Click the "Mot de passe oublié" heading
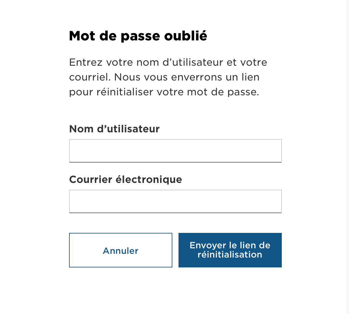 138,36
